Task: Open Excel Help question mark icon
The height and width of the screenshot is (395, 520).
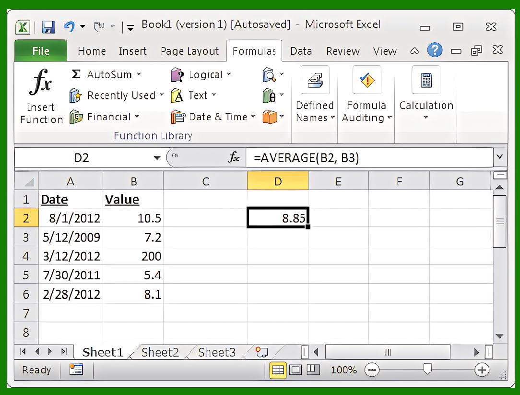Action: [435, 50]
